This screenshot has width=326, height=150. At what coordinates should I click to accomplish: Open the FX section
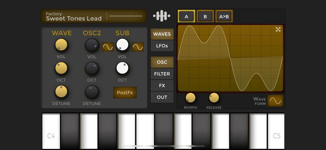(162, 86)
